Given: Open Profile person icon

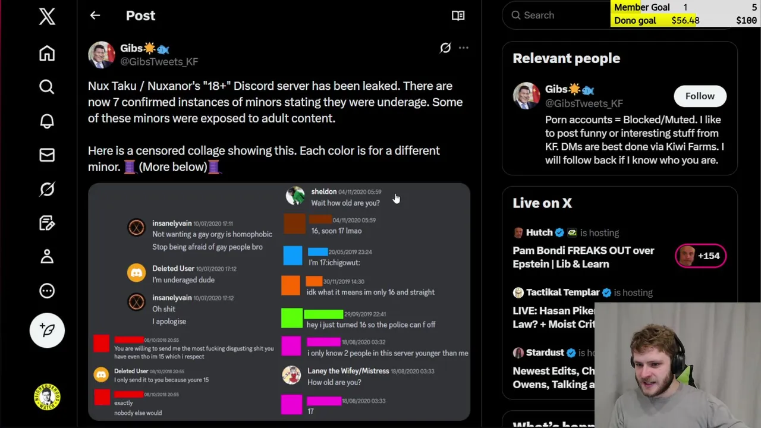Looking at the screenshot, I should click(47, 257).
